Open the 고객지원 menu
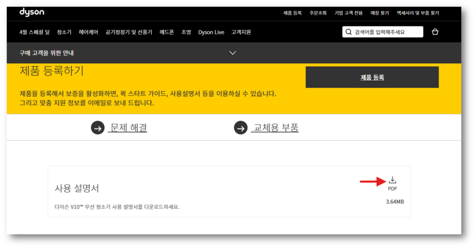The width and height of the screenshot is (475, 248). coord(241,32)
